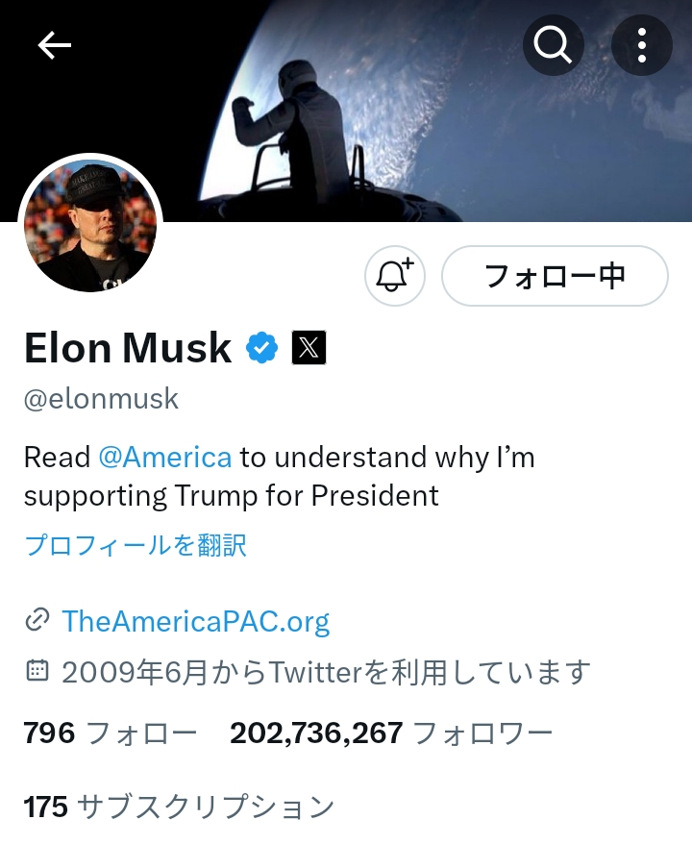This screenshot has width=692, height=845.
Task: Toggle the post notifications bell
Action: pos(394,276)
